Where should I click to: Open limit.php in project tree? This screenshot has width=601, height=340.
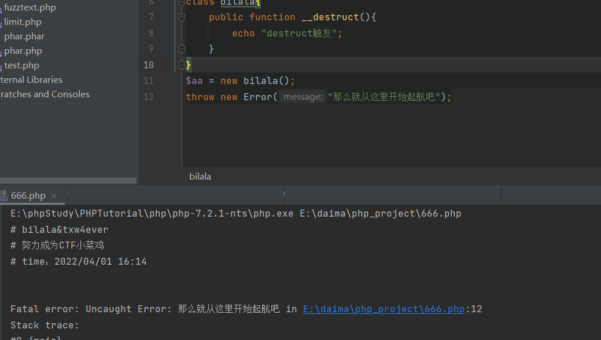23,22
